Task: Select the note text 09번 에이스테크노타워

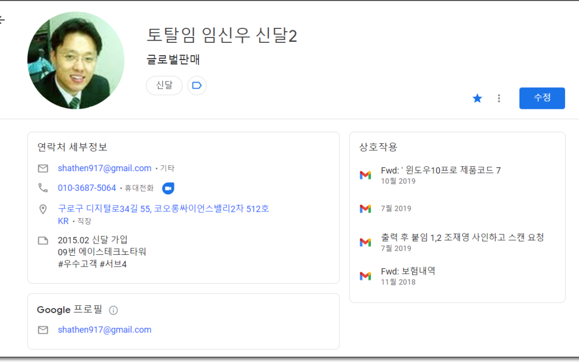Action: pos(102,252)
